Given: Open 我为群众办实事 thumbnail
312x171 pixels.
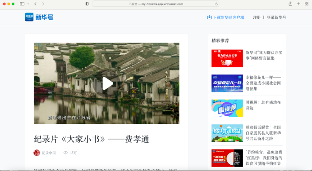Looking at the screenshot, I should pyautogui.click(x=227, y=58).
